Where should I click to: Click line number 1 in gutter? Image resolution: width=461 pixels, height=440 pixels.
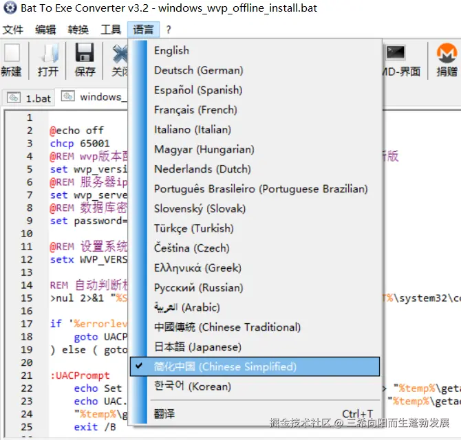coord(30,118)
